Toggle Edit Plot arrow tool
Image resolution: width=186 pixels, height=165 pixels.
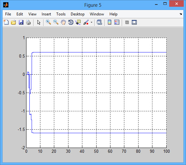pyautogui.click(x=39, y=22)
